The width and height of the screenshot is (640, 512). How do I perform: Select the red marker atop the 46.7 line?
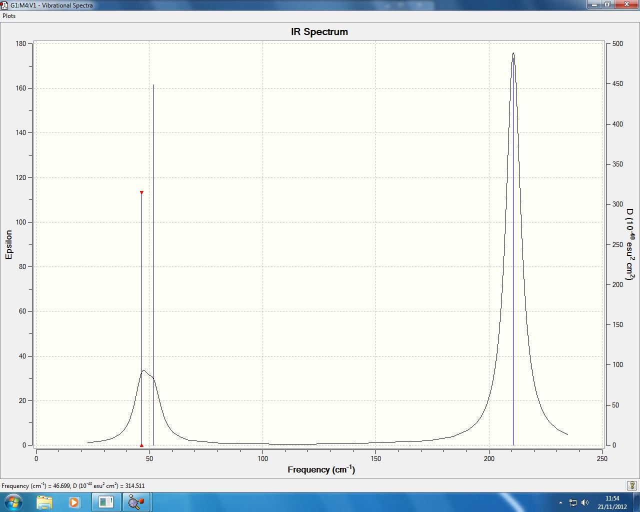coord(141,192)
